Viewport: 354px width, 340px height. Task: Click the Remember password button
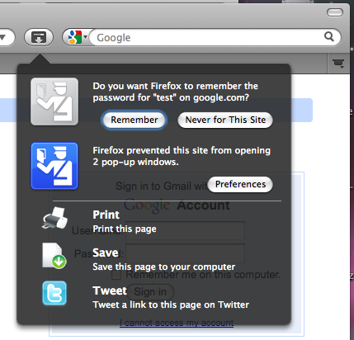tap(135, 120)
